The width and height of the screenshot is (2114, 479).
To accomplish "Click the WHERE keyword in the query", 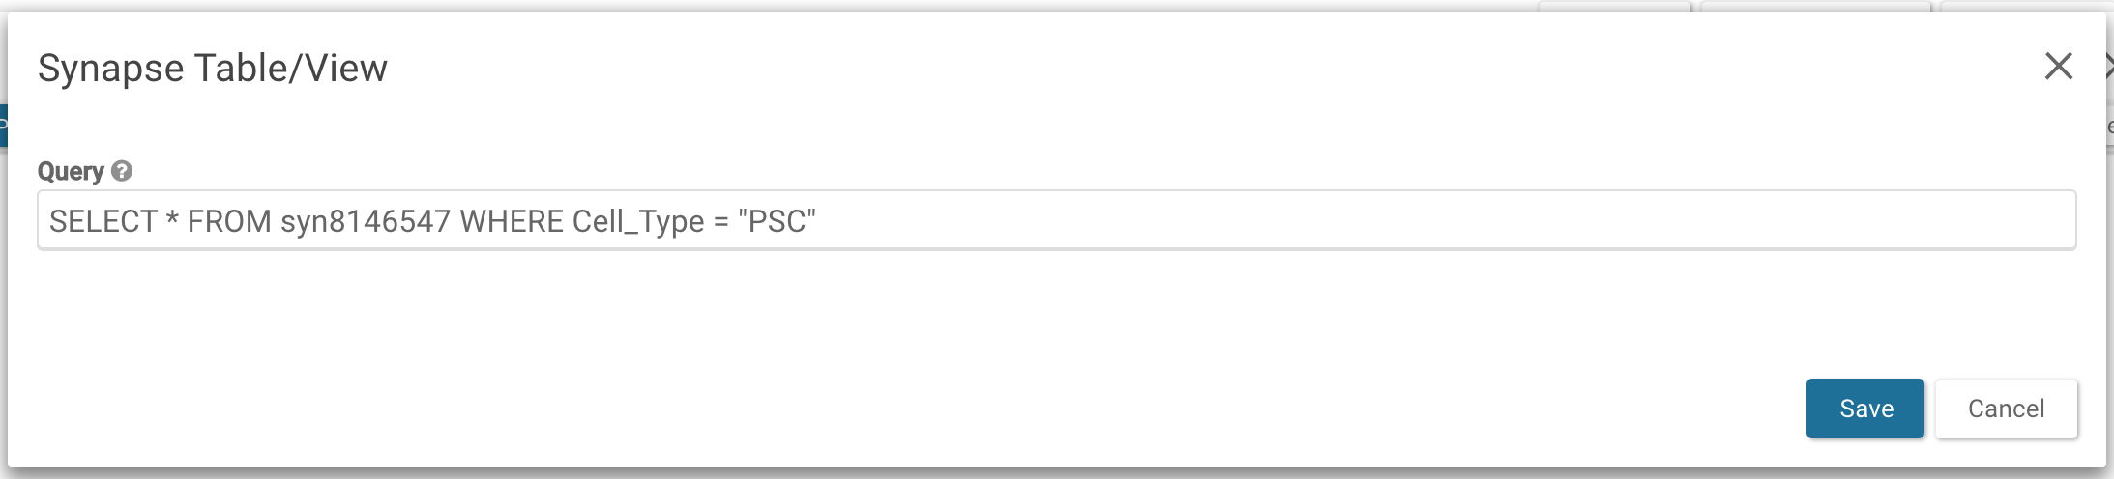I will (512, 221).
